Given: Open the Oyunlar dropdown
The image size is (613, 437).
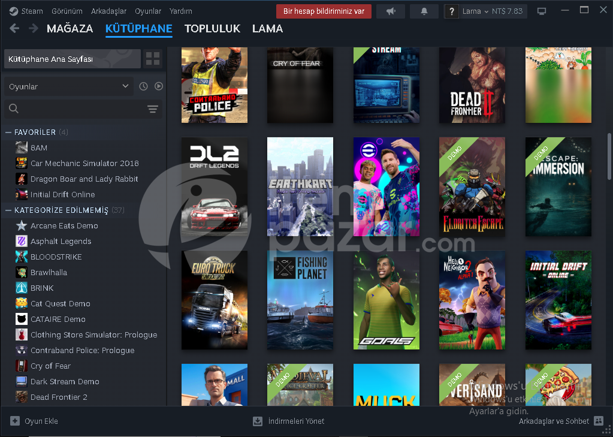Looking at the screenshot, I should click(x=69, y=86).
